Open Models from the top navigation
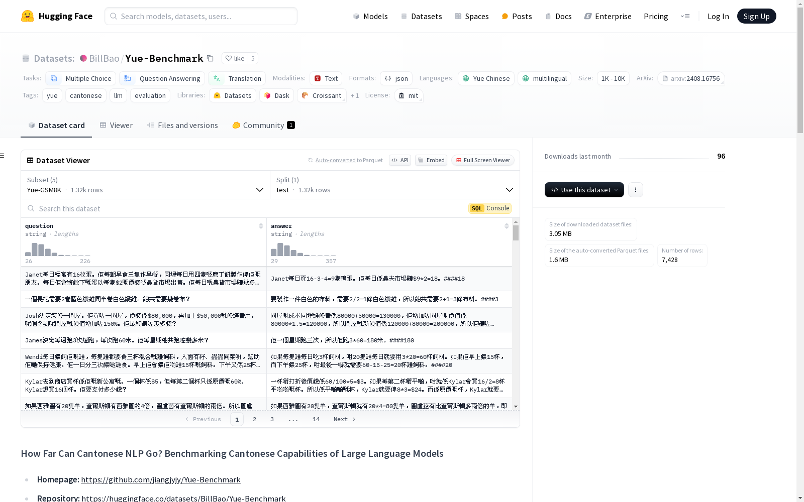 point(370,16)
